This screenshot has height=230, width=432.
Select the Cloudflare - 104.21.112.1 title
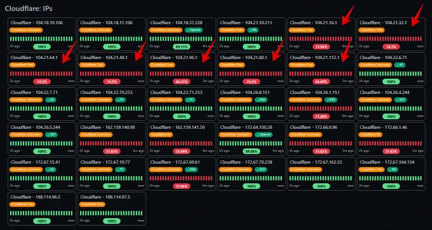[x=314, y=58]
